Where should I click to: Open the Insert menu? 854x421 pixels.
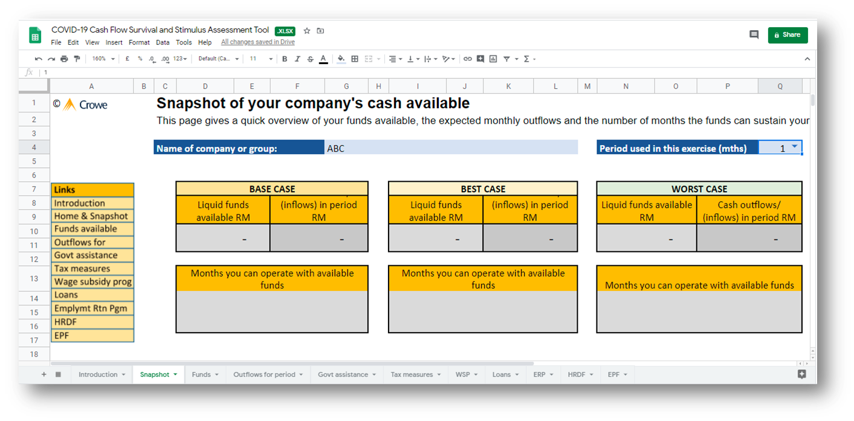click(x=114, y=42)
